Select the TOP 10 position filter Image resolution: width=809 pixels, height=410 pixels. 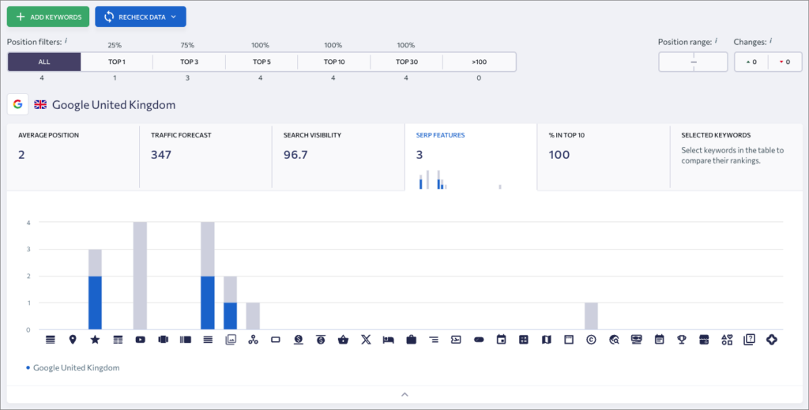pos(334,62)
